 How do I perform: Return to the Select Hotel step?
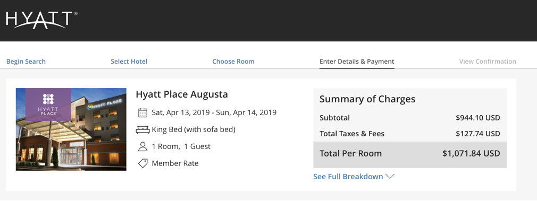point(129,62)
